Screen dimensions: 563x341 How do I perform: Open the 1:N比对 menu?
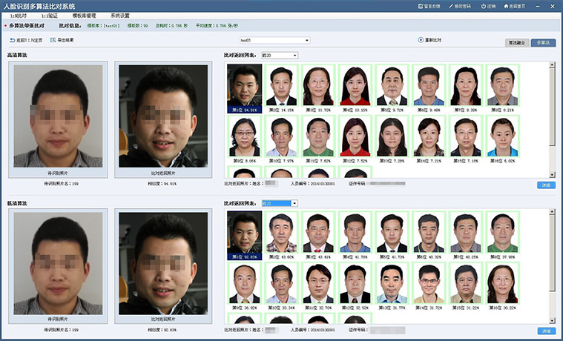coord(19,16)
